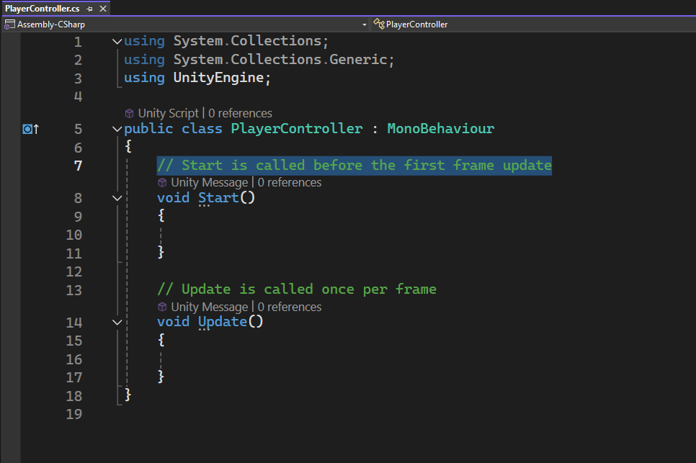This screenshot has height=463, width=696.
Task: Click the inheritance margin glyph on line 5
Action: [30, 129]
